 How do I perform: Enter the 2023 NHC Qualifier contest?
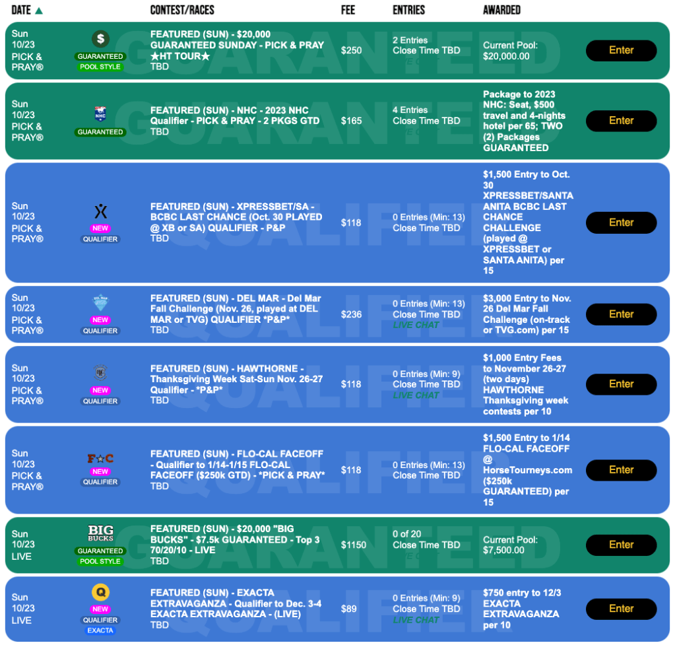click(621, 121)
